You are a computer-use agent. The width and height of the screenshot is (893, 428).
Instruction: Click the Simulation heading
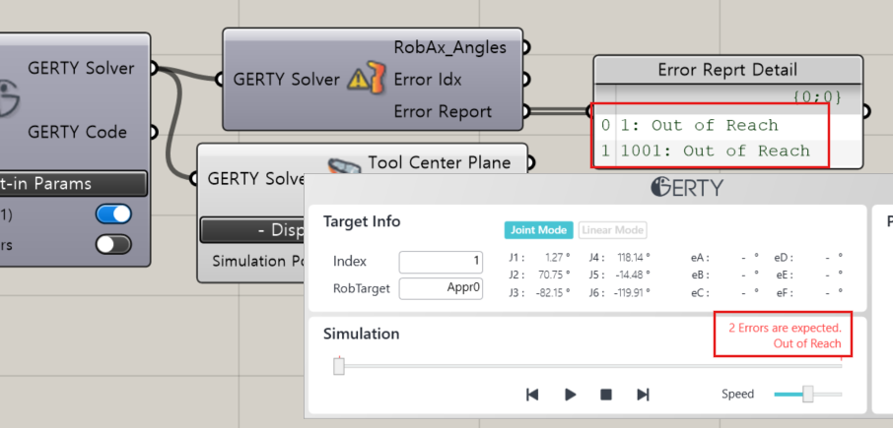click(x=361, y=334)
